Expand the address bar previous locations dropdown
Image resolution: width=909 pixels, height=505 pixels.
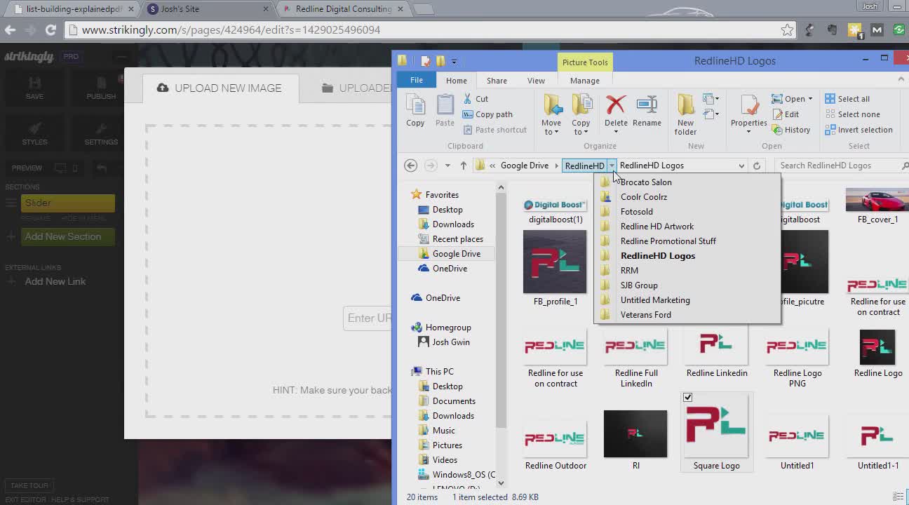741,166
